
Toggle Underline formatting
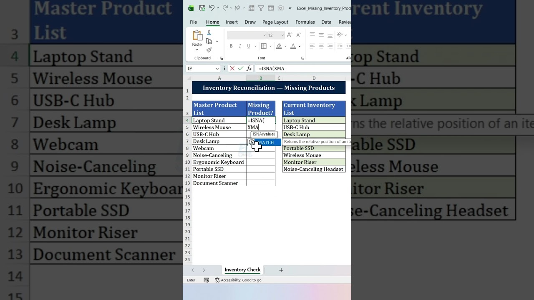tap(249, 46)
